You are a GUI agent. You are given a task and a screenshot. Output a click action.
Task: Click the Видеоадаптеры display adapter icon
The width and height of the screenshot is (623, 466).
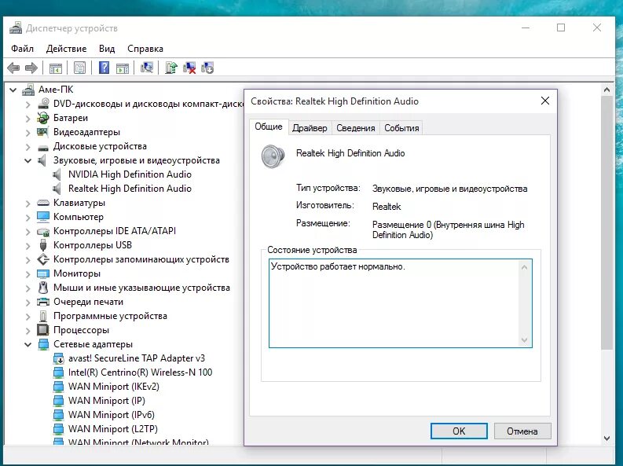point(43,132)
